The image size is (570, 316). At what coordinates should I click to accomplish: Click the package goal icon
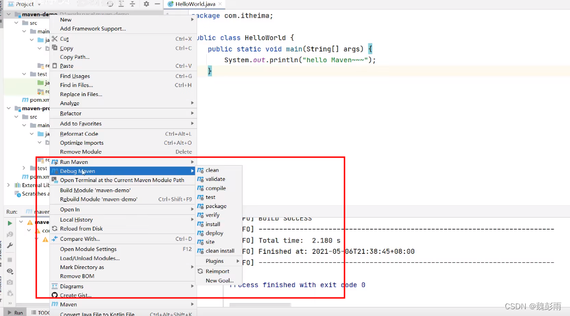tap(201, 206)
